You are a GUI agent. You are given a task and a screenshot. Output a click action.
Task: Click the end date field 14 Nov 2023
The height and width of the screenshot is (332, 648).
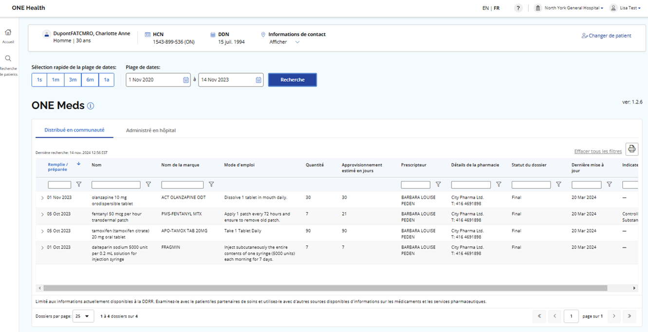(x=231, y=80)
